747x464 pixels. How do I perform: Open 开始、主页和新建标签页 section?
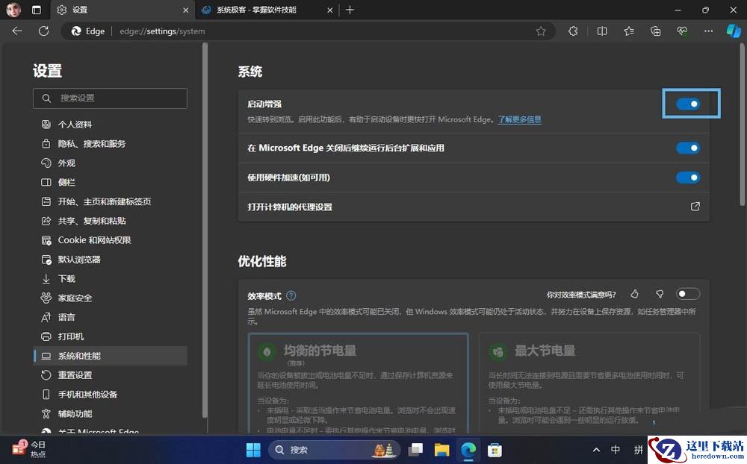click(110, 201)
